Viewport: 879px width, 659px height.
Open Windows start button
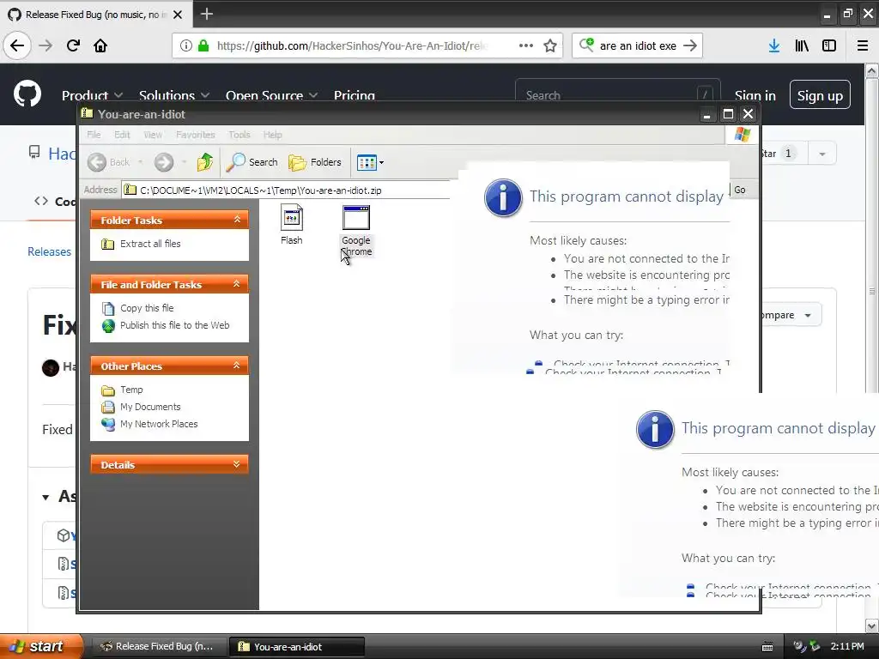click(x=39, y=646)
